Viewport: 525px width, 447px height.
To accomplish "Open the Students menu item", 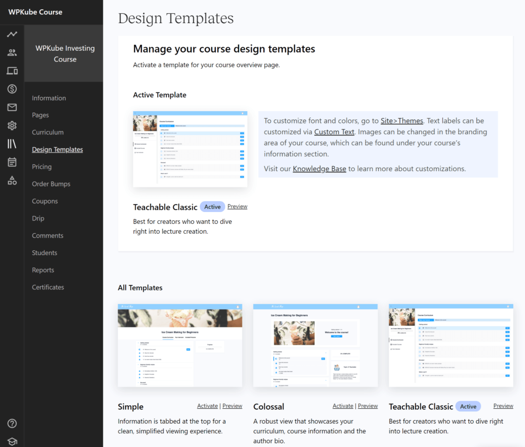I will 45,253.
